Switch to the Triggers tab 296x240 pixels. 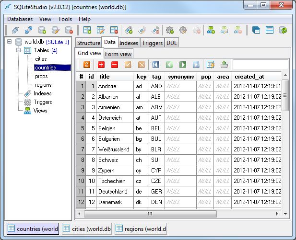pos(152,43)
